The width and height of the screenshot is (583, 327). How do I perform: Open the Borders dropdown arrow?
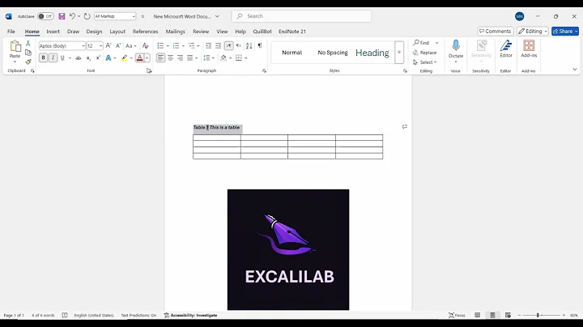click(246, 58)
